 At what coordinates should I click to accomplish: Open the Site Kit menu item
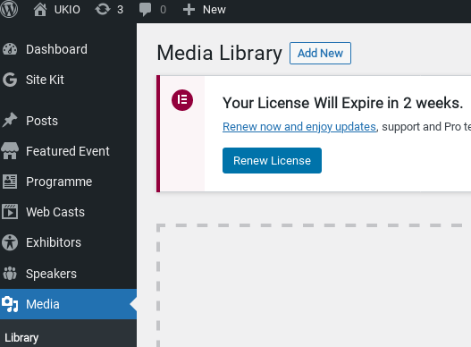pos(45,80)
